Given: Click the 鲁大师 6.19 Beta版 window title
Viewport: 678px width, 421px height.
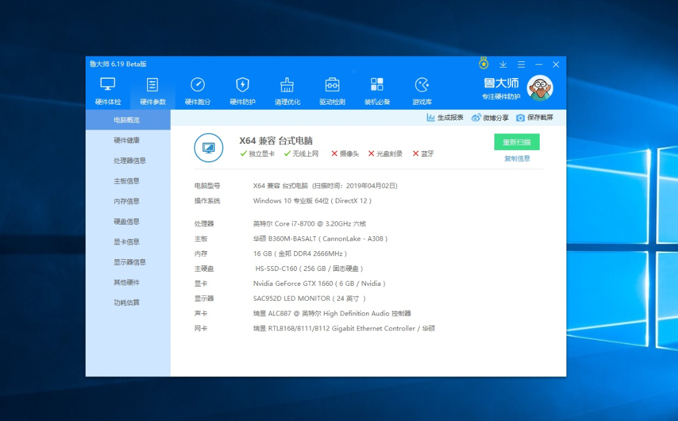Looking at the screenshot, I should pos(118,64).
